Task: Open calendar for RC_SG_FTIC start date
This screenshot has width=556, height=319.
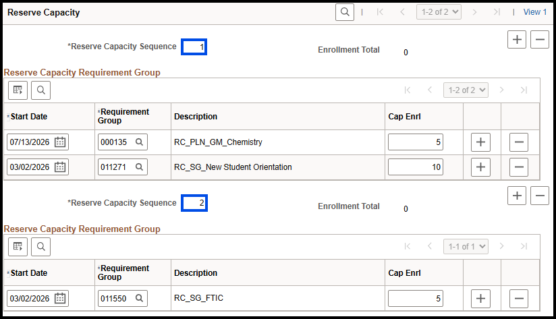Action: click(60, 299)
